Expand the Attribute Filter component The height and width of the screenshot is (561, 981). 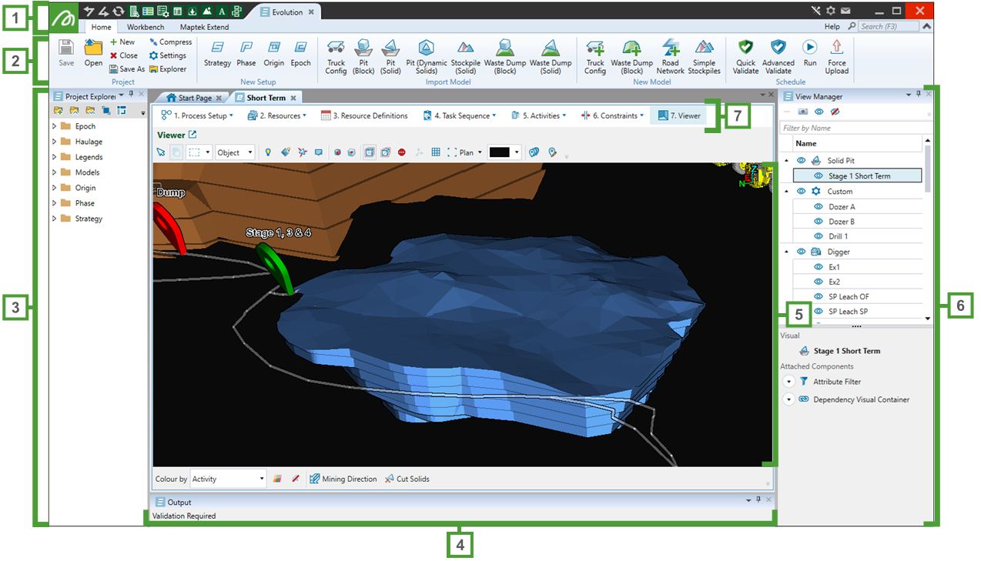788,382
